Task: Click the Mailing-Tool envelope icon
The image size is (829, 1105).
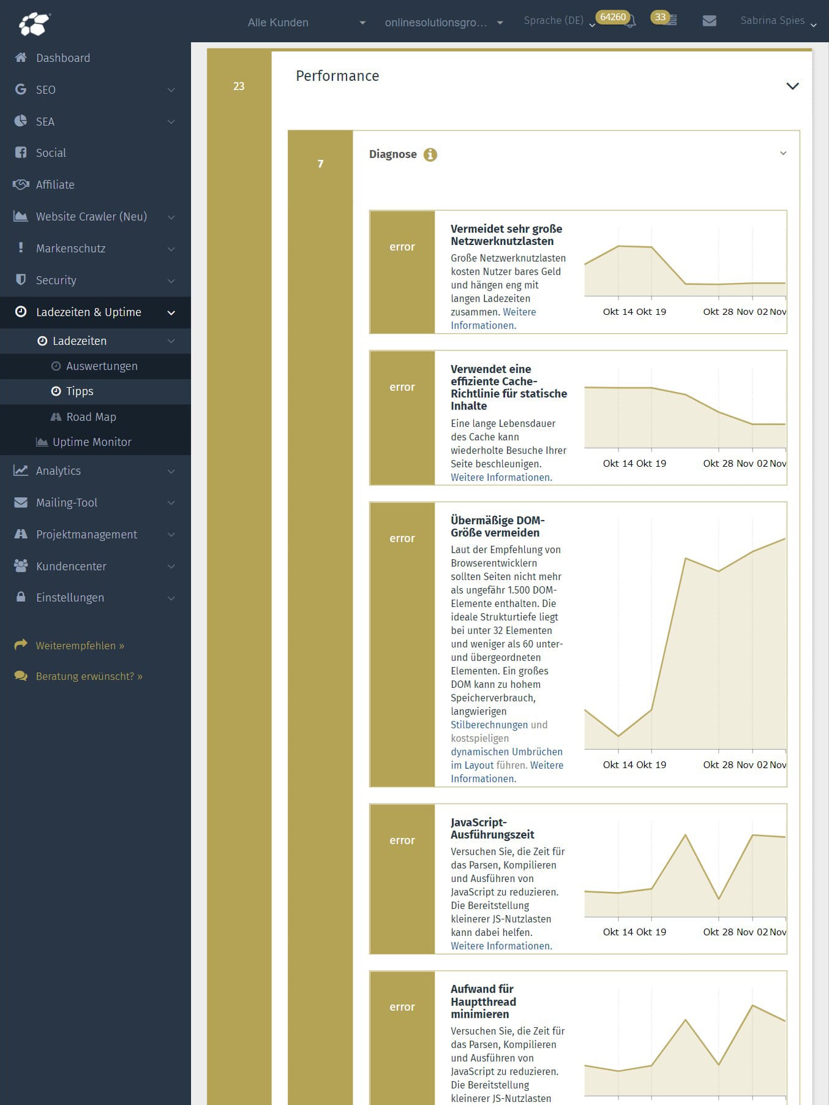Action: tap(21, 502)
